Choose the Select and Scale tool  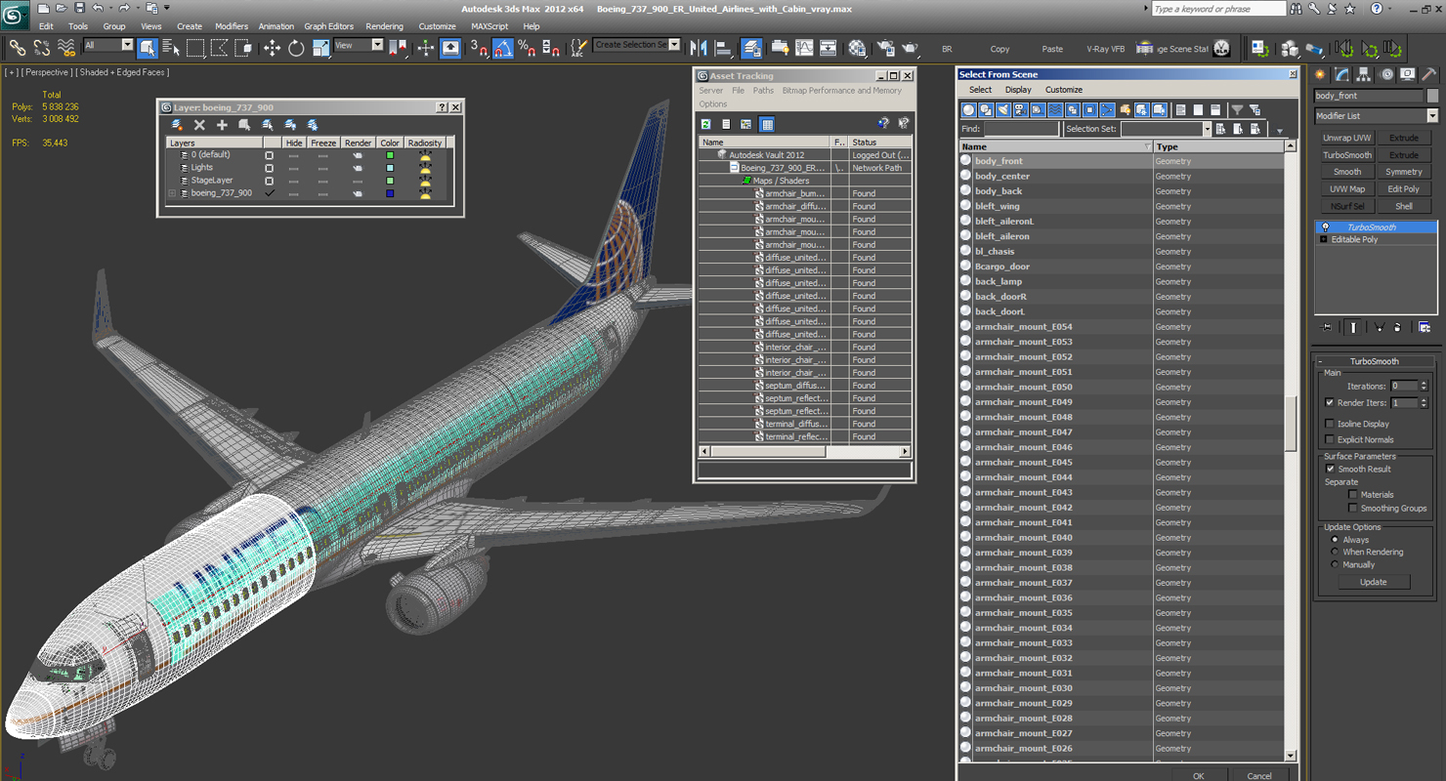click(x=320, y=47)
